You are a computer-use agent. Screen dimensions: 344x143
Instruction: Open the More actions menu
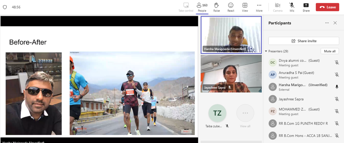coord(259,7)
